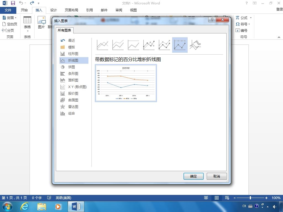The width and height of the screenshot is (283, 212).
Task: Switch to the 设计 ribbon tab
Action: point(53,10)
